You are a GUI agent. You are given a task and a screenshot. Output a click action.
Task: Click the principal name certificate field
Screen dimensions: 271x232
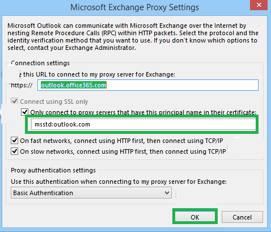click(143, 124)
